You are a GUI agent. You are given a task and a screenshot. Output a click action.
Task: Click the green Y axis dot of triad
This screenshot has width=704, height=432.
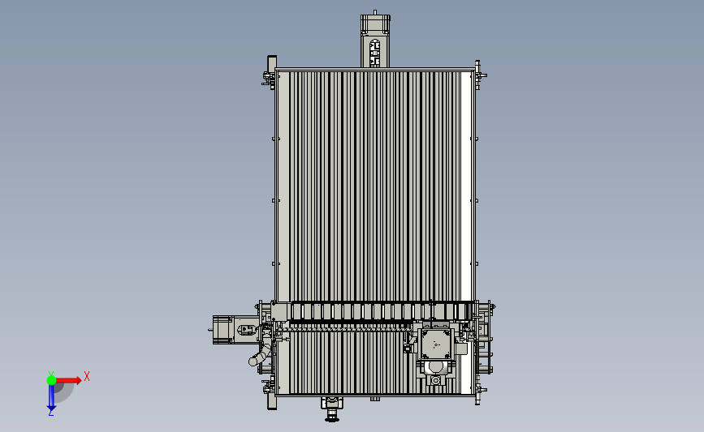coord(51,380)
